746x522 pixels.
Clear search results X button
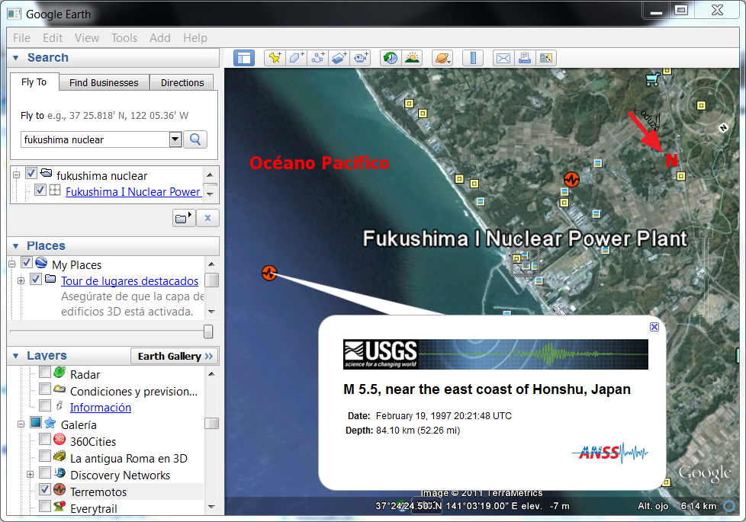207,218
